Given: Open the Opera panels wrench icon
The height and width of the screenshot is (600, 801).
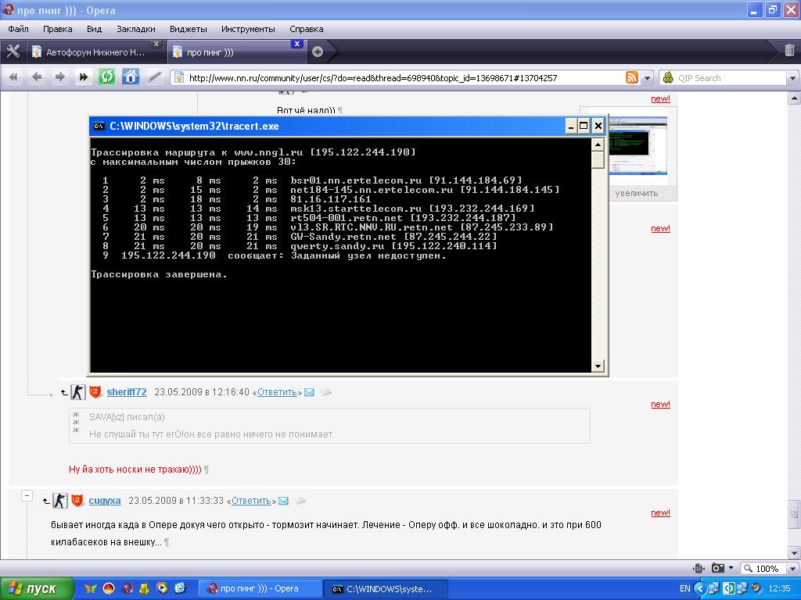Looking at the screenshot, I should (13, 52).
